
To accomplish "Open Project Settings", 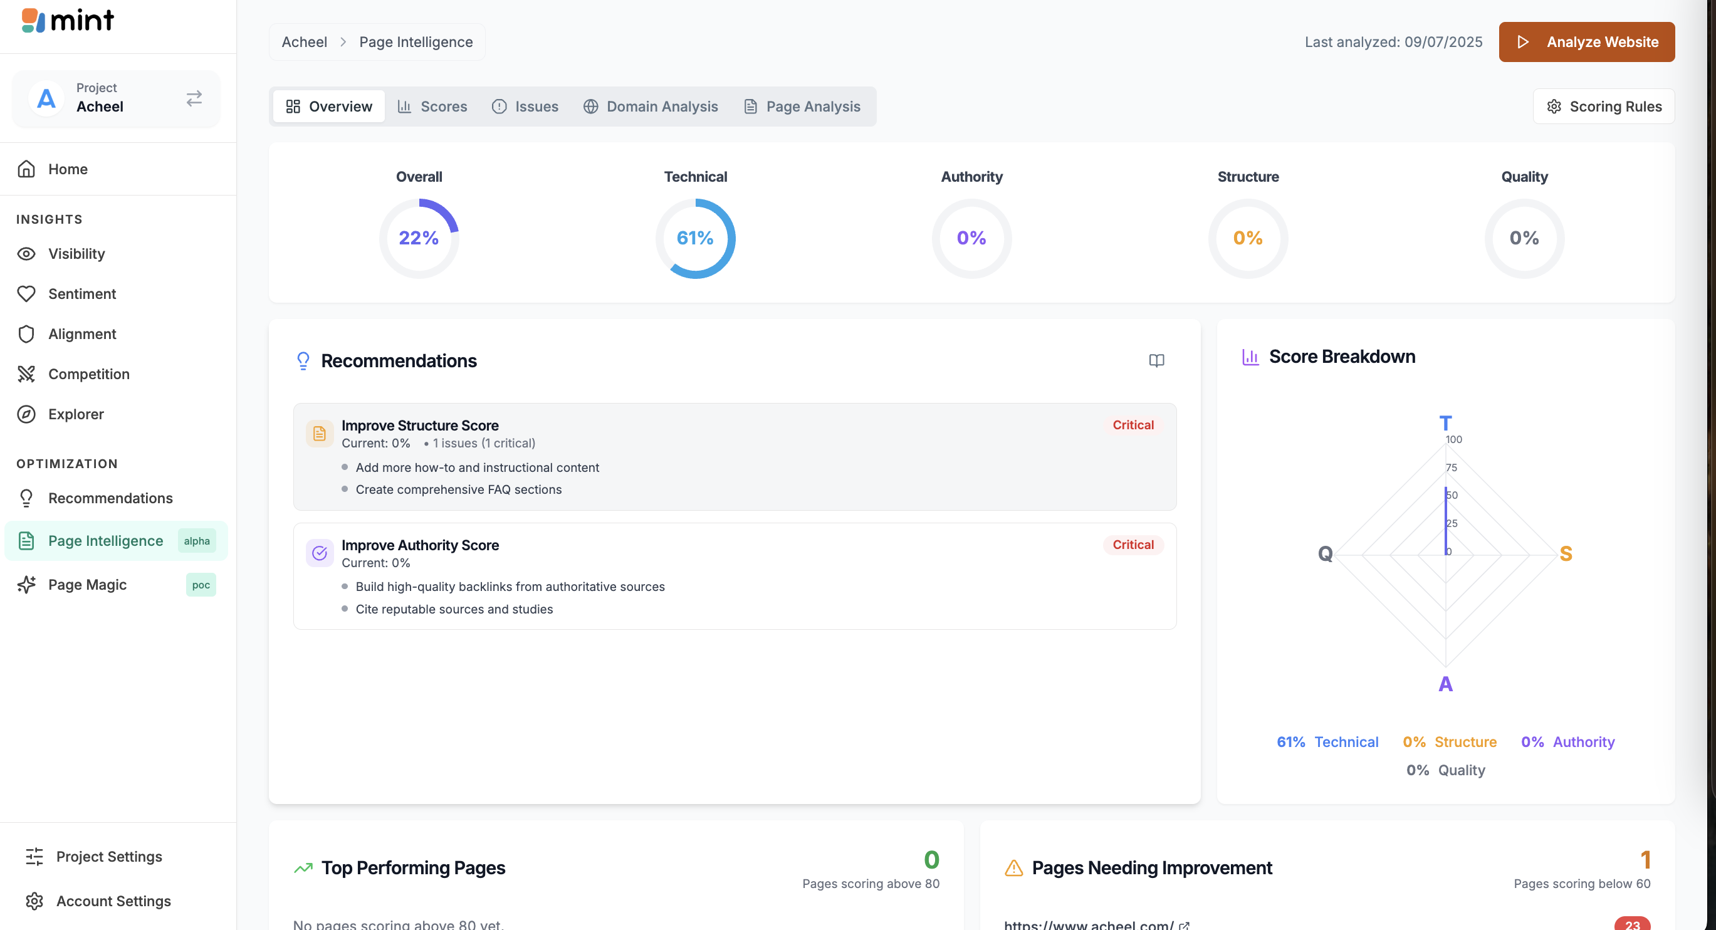I will coord(108,857).
